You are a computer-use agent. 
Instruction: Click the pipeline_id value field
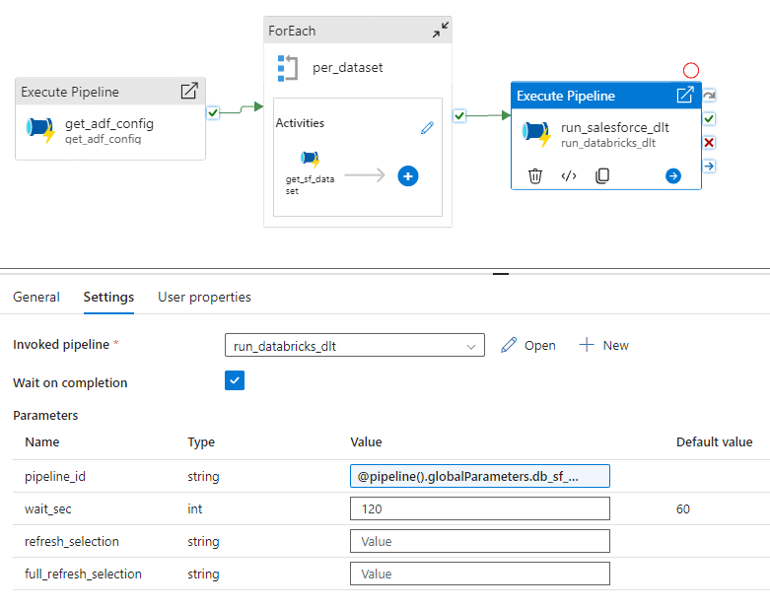tap(479, 476)
